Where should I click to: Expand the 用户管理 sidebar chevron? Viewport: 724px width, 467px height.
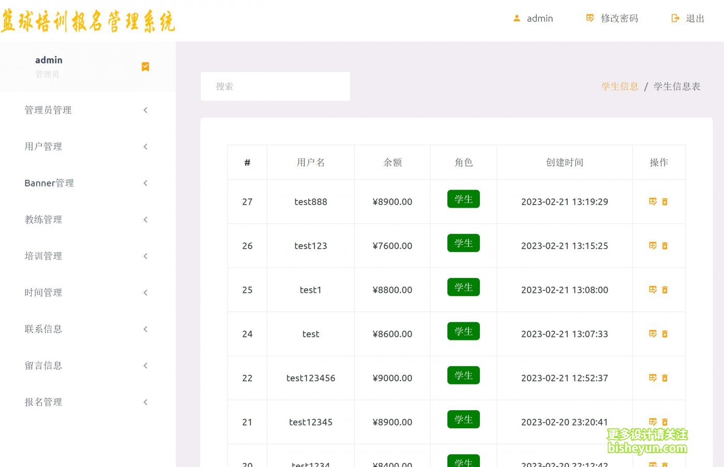(x=145, y=147)
